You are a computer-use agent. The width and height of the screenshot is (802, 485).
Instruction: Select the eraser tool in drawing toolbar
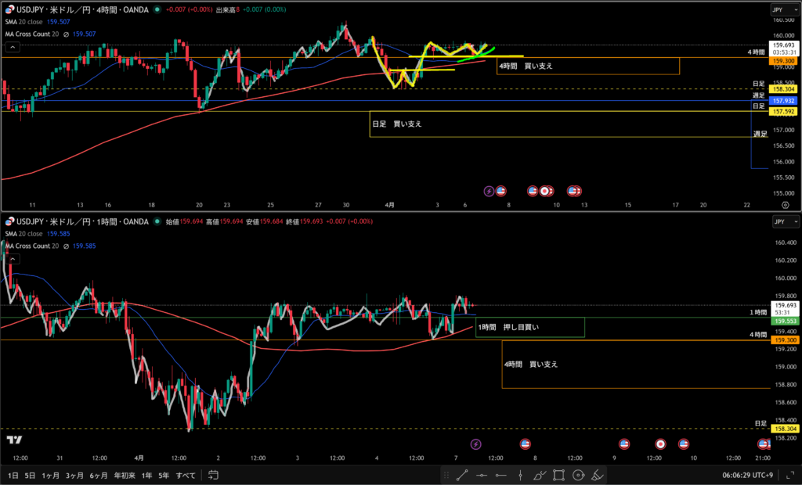coord(597,475)
